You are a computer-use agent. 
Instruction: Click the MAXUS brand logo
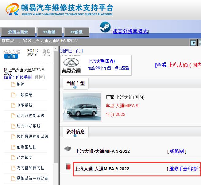[71, 65]
